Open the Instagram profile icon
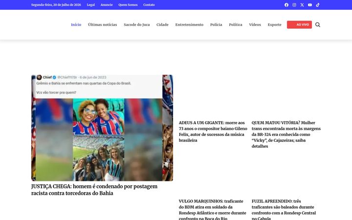Image resolution: width=352 pixels, height=220 pixels. tap(294, 5)
